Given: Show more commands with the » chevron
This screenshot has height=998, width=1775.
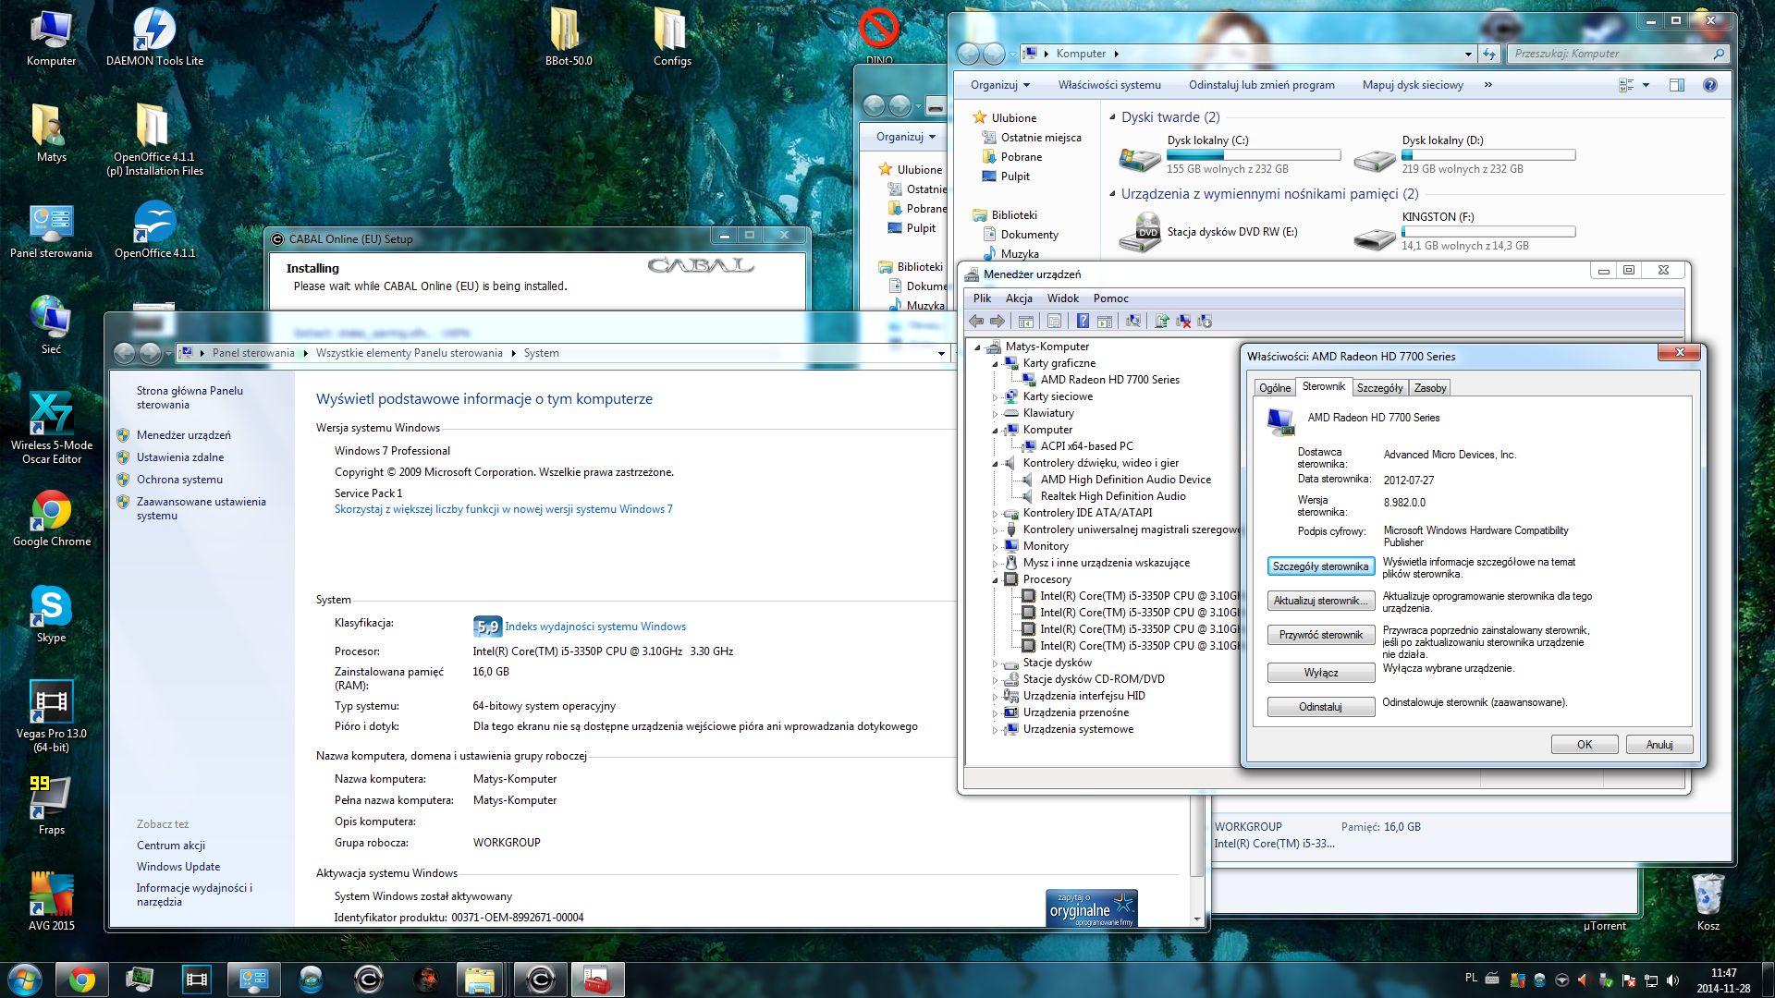Looking at the screenshot, I should (1487, 85).
